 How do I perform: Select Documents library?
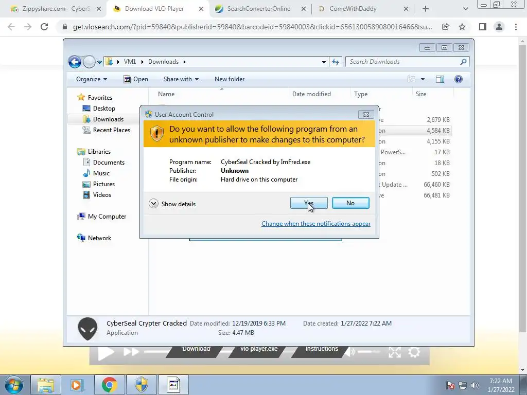[109, 162]
